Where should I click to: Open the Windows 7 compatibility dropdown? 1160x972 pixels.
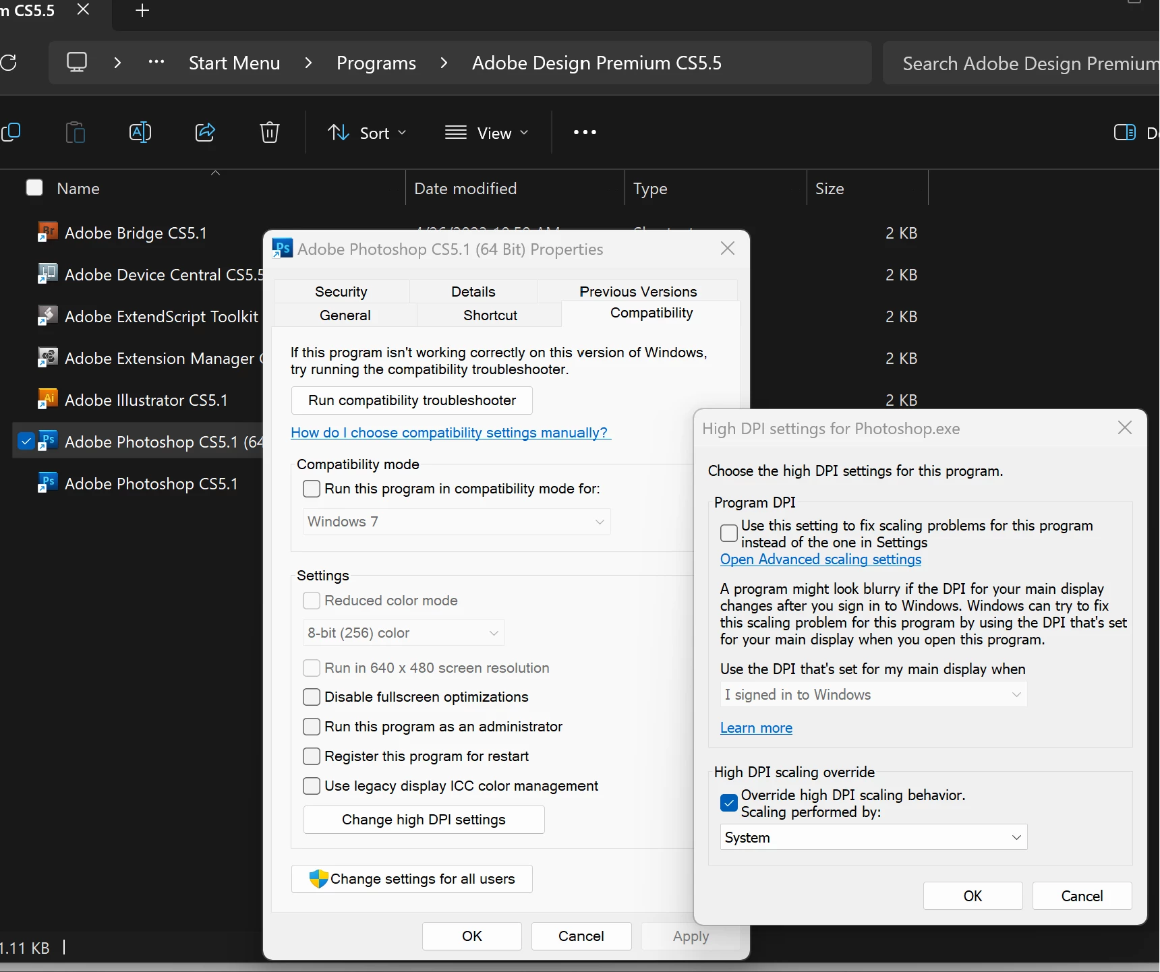[457, 522]
